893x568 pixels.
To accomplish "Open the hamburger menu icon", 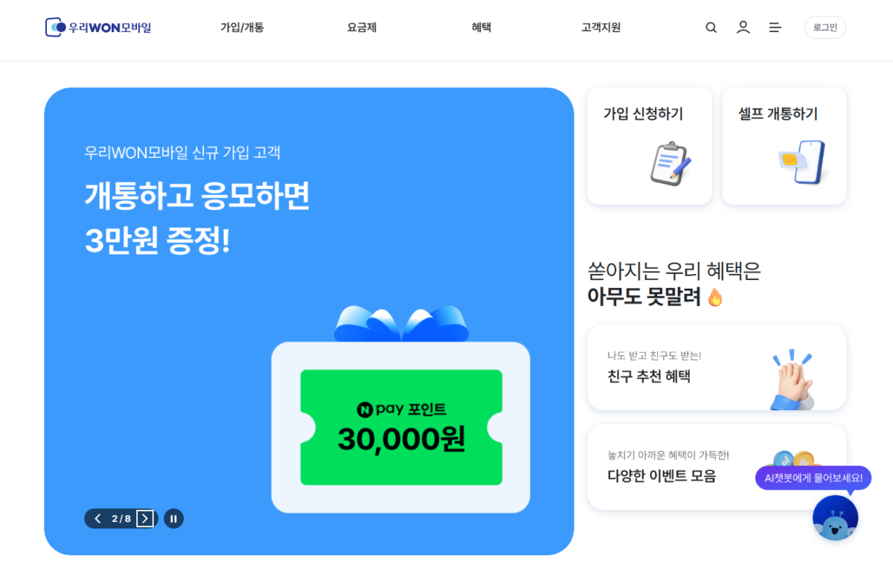I will coord(775,28).
